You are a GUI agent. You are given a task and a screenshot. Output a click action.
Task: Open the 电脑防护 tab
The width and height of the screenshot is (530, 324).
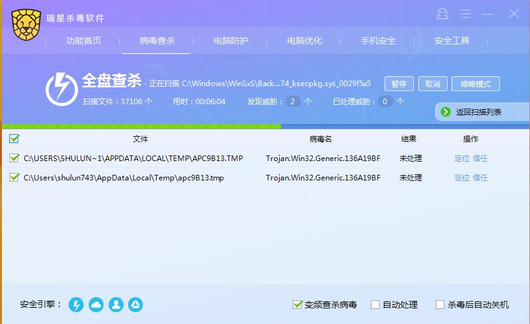[231, 41]
